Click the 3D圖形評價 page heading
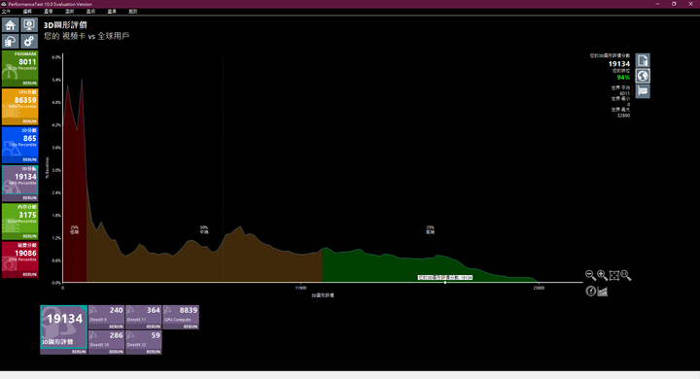Image resolution: width=700 pixels, height=379 pixels. (x=65, y=25)
